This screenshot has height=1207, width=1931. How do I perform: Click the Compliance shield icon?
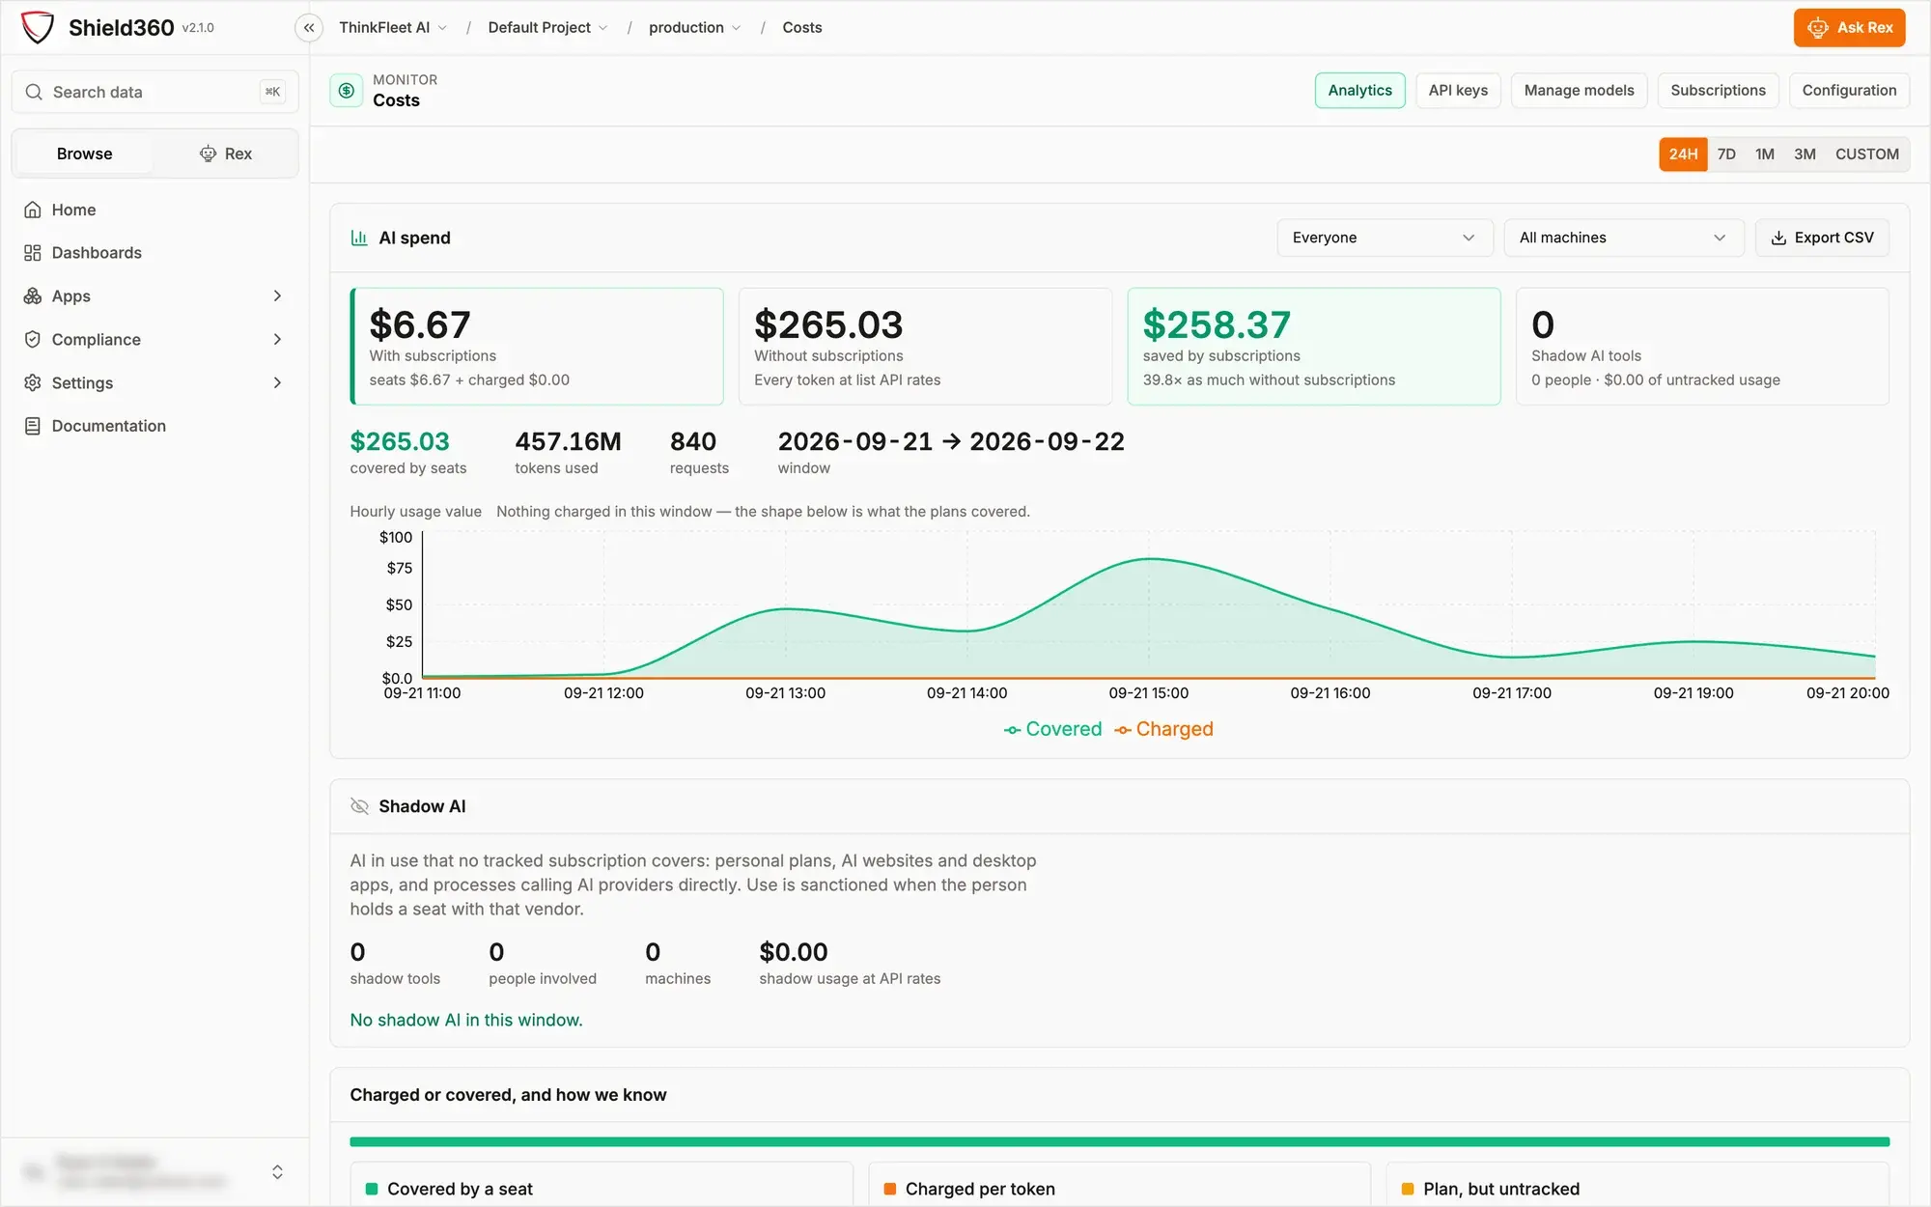click(x=33, y=340)
